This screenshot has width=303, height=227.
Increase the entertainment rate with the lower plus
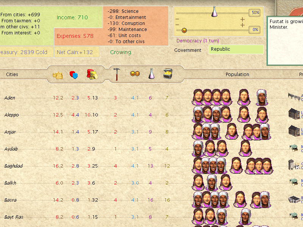pos(242,25)
